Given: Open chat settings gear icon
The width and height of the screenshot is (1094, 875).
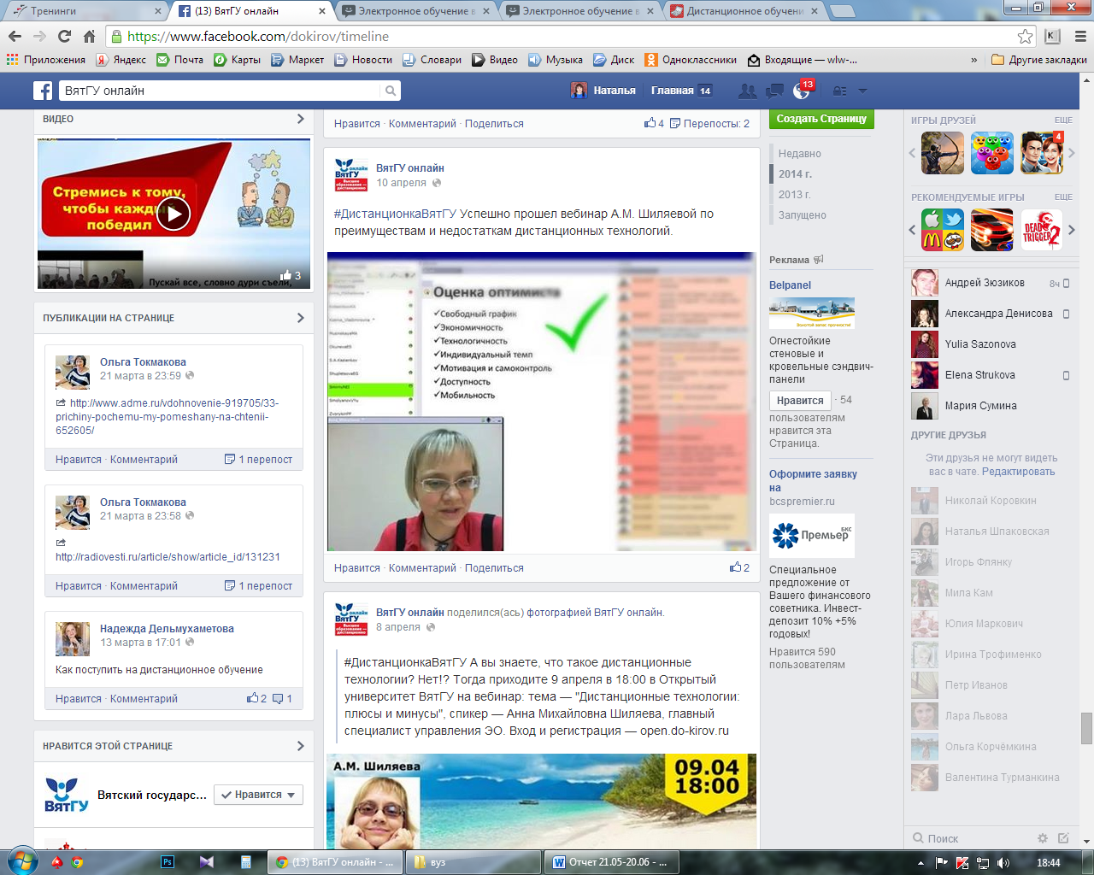Looking at the screenshot, I should pyautogui.click(x=1042, y=838).
